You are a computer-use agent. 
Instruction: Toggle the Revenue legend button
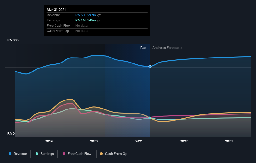point(18,154)
